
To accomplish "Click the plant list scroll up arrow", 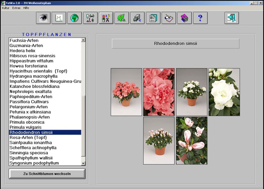I will [83, 40].
